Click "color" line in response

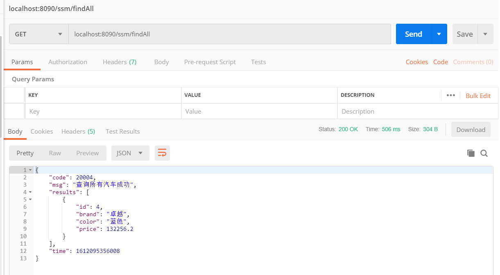tap(103, 221)
